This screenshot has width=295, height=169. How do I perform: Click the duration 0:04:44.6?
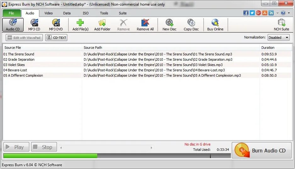tap(269, 59)
